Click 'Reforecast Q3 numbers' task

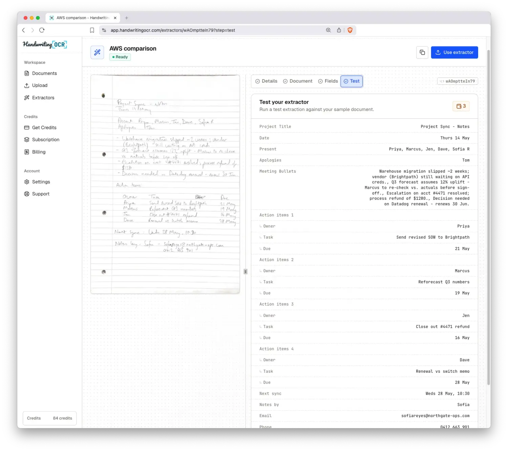[x=444, y=282]
